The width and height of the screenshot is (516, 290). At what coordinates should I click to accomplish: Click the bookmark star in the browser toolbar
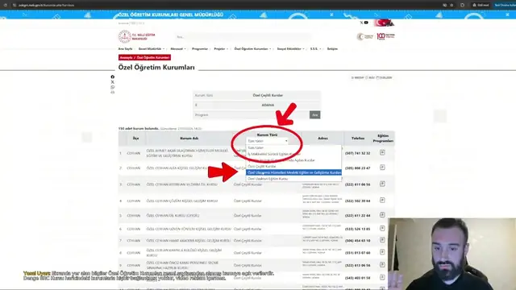pos(451,5)
